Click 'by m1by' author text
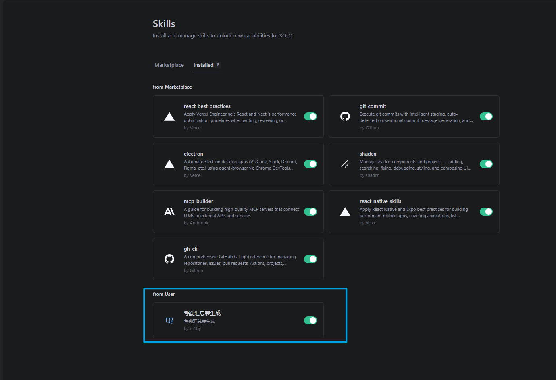556x380 pixels. (x=192, y=328)
